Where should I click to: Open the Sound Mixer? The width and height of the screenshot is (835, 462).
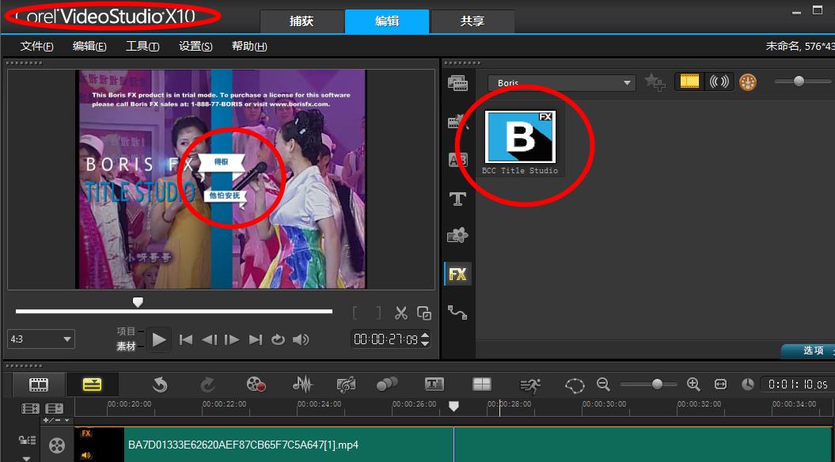[303, 384]
